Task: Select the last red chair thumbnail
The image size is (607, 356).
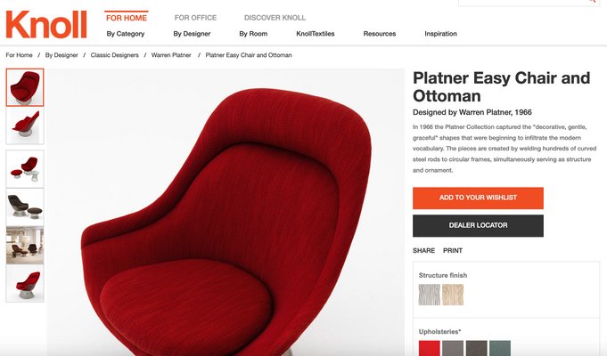Action: pos(25,283)
